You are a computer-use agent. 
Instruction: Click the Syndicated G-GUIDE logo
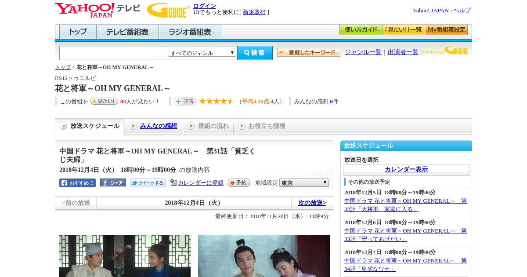point(444,51)
